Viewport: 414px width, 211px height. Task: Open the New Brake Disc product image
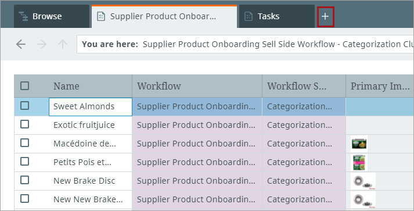click(x=363, y=181)
